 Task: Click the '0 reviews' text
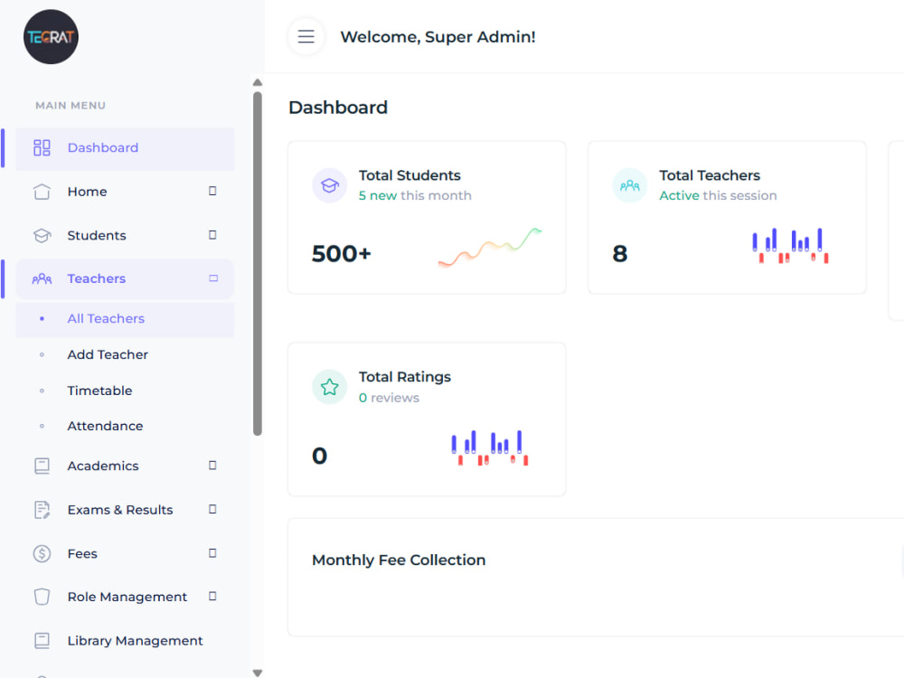click(x=389, y=398)
